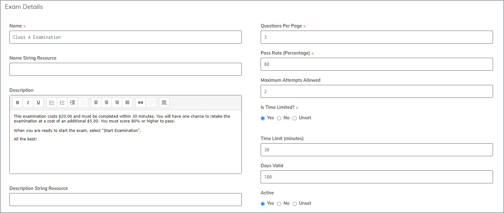The image size is (504, 213).
Task: Click the Exam Details heading
Action: [x=24, y=7]
